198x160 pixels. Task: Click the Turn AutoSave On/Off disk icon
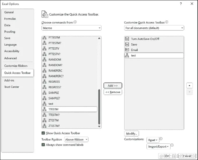coord(127,39)
